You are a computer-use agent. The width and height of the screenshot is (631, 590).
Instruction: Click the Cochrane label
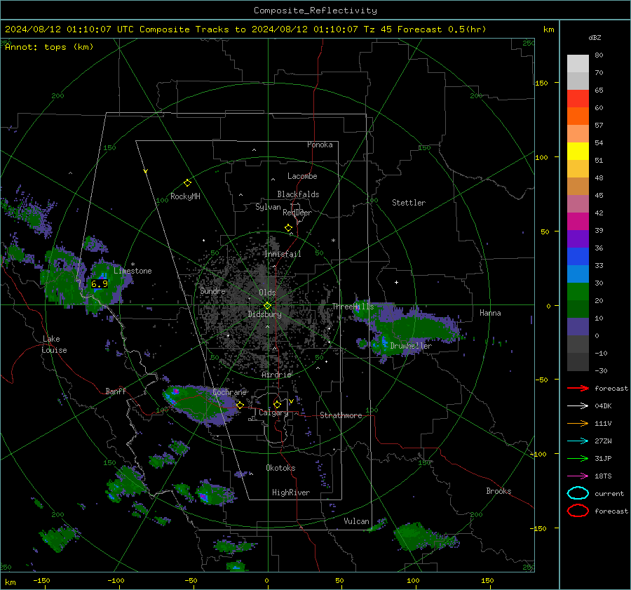[x=229, y=392]
